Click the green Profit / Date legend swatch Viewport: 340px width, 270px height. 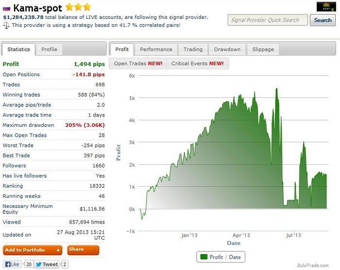204,257
